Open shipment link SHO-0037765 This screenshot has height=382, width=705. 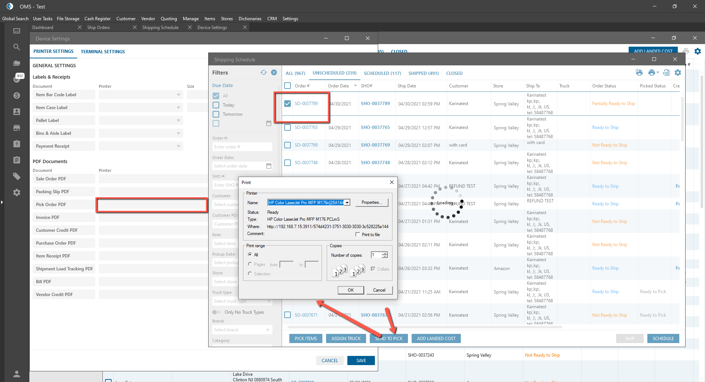point(375,127)
